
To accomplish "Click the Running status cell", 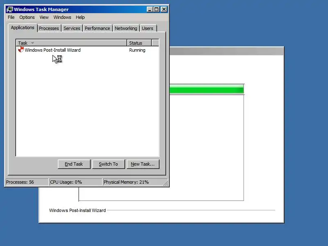I will [137, 50].
